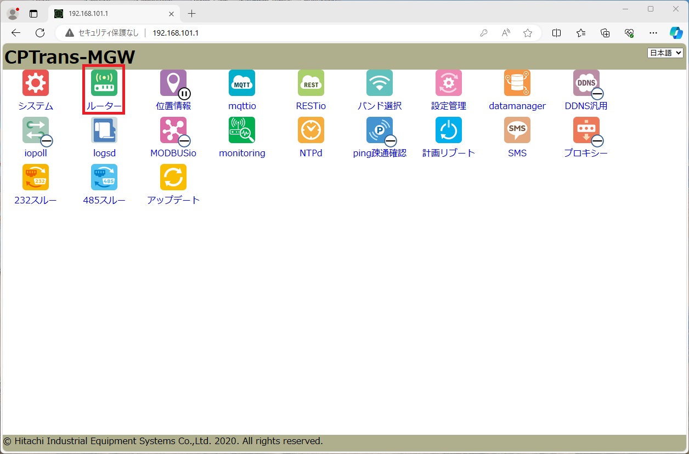Open the アップデート refresh icon
Viewport: 689px width, 454px height.
[173, 177]
